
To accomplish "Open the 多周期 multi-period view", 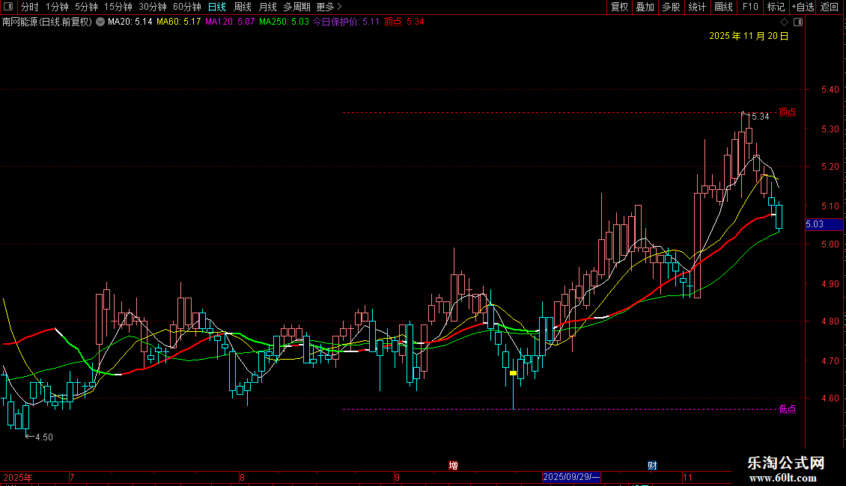I will tap(296, 7).
